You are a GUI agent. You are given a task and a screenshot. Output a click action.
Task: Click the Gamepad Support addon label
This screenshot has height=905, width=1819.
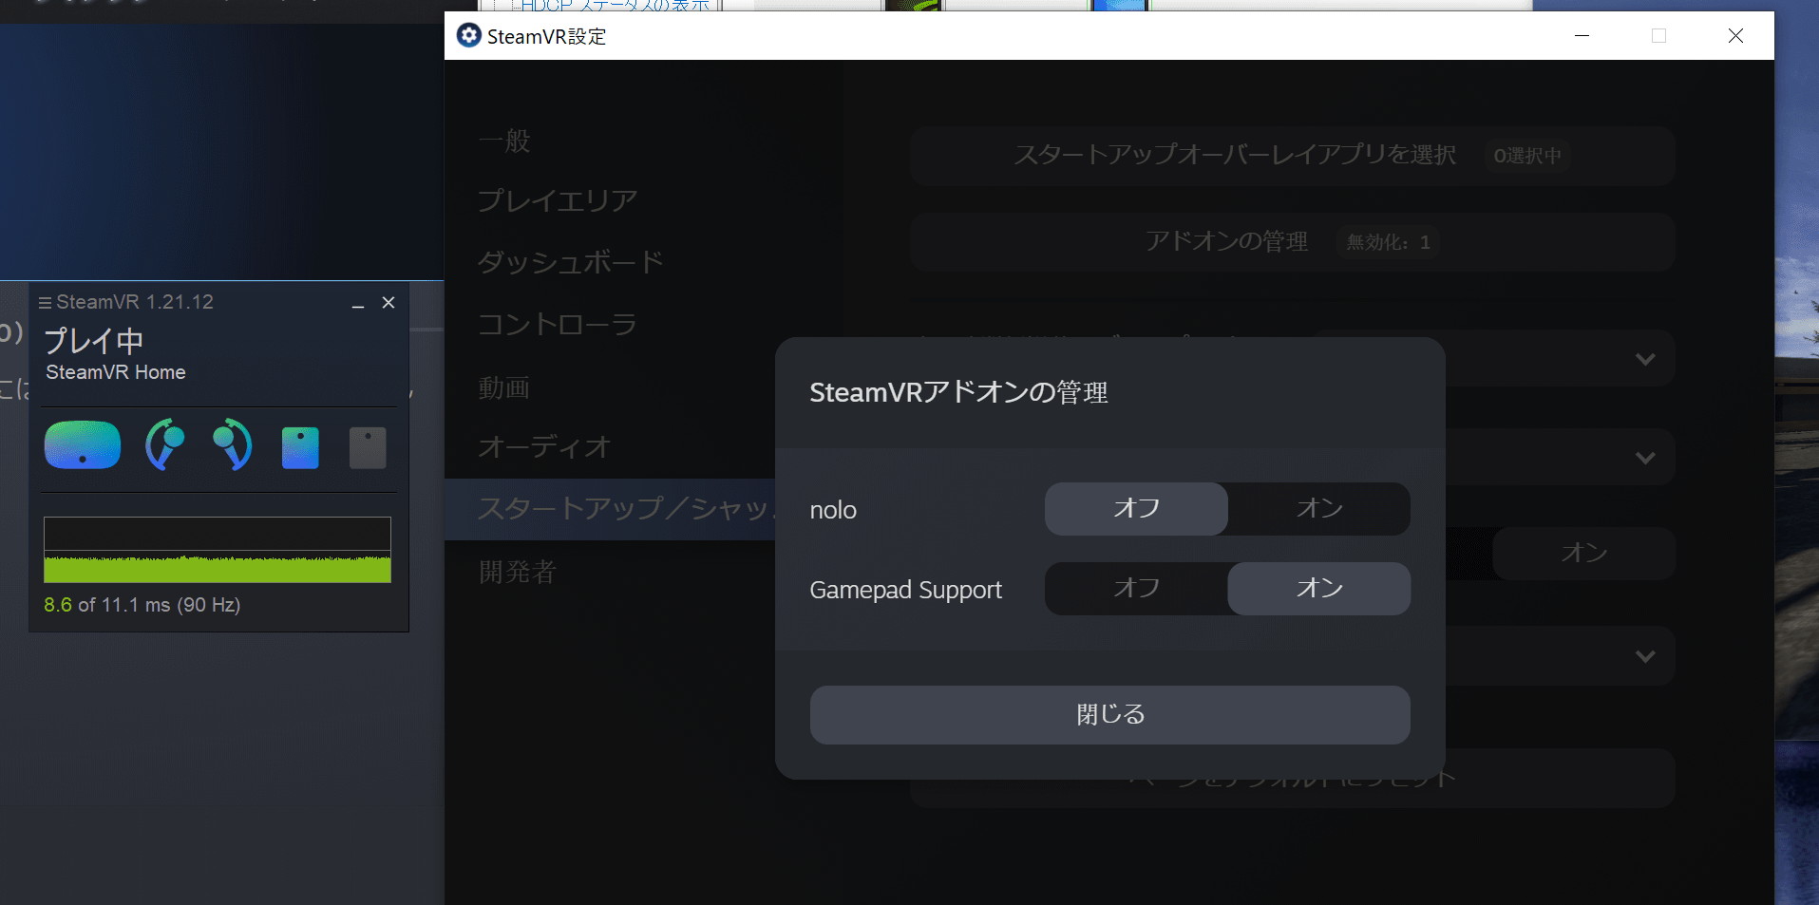point(905,590)
